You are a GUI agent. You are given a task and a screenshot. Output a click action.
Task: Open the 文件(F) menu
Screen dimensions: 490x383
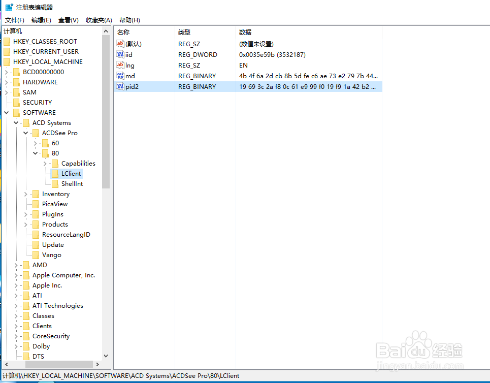pos(14,20)
